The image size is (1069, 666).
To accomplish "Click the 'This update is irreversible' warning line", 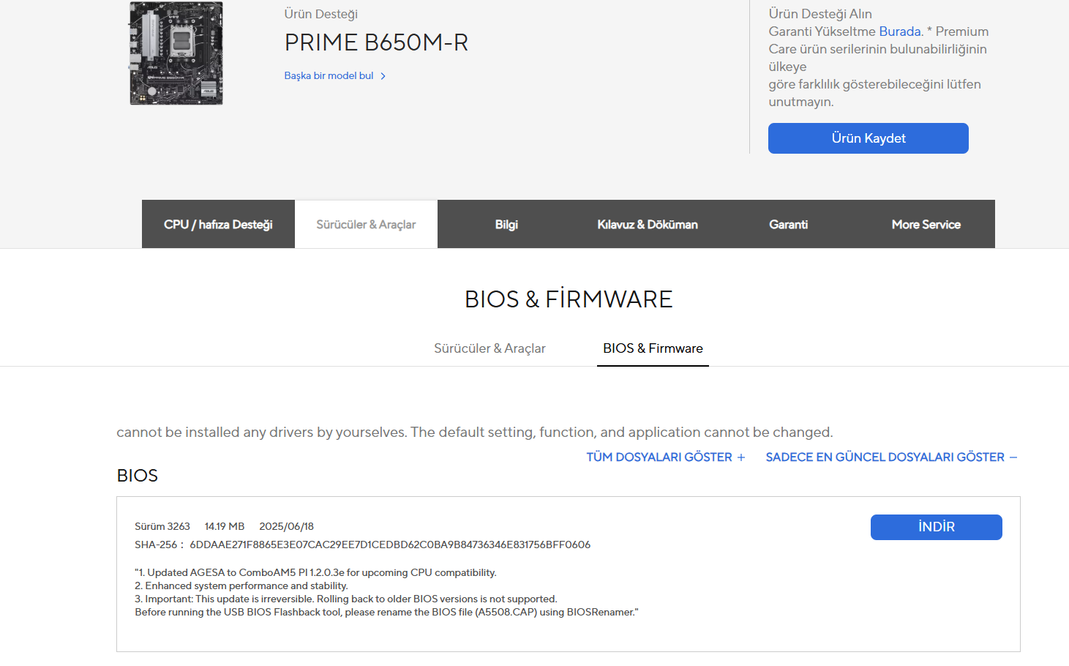I will pyautogui.click(x=346, y=599).
